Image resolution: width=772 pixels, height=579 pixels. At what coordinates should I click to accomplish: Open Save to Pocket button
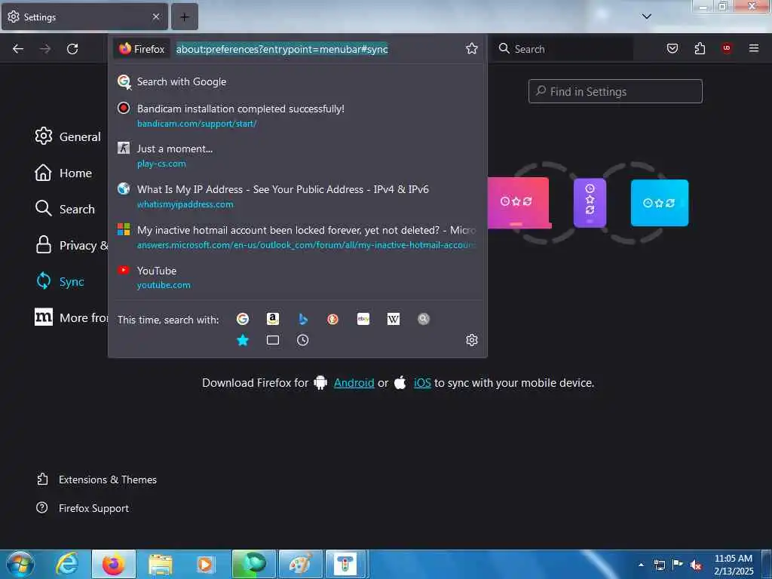672,48
